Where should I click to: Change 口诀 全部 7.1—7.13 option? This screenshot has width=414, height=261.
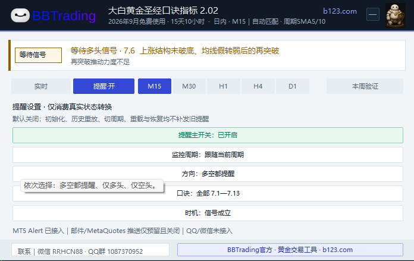(x=208, y=193)
